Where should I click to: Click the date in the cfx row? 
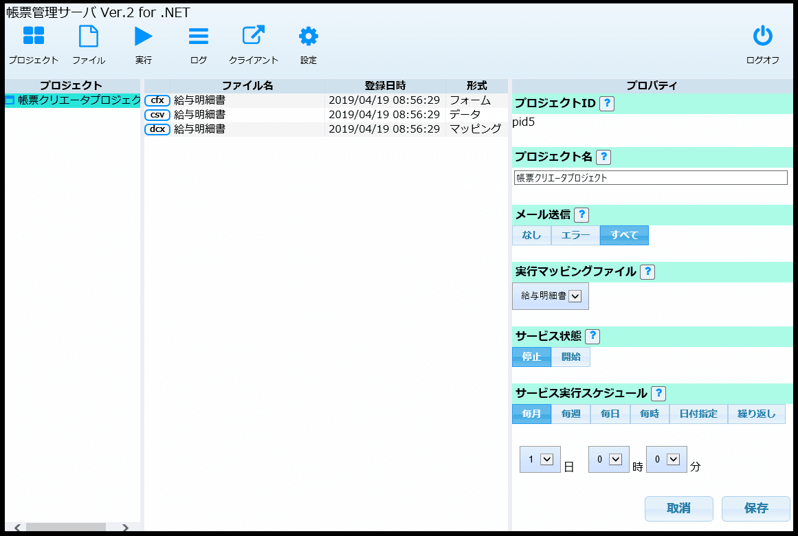(384, 100)
